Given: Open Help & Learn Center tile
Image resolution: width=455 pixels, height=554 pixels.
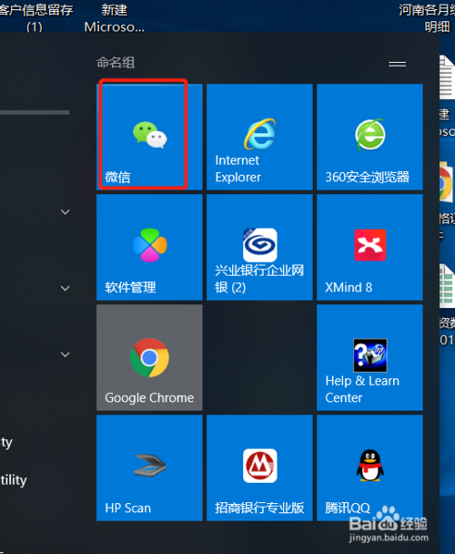Looking at the screenshot, I should [x=369, y=357].
